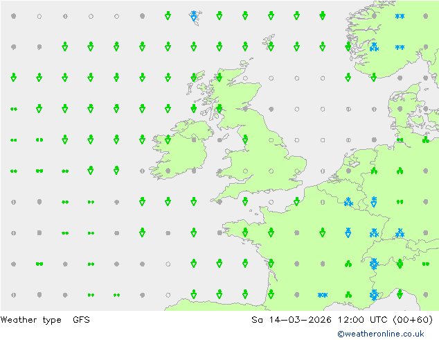Click the green shower symbol over western Ireland coast
Screen dimensions: 439x340
[168, 139]
